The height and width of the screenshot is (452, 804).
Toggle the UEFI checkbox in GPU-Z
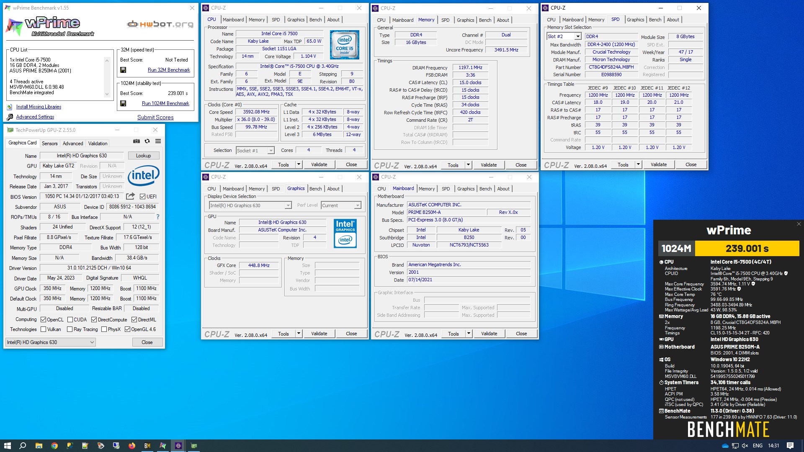tap(142, 196)
